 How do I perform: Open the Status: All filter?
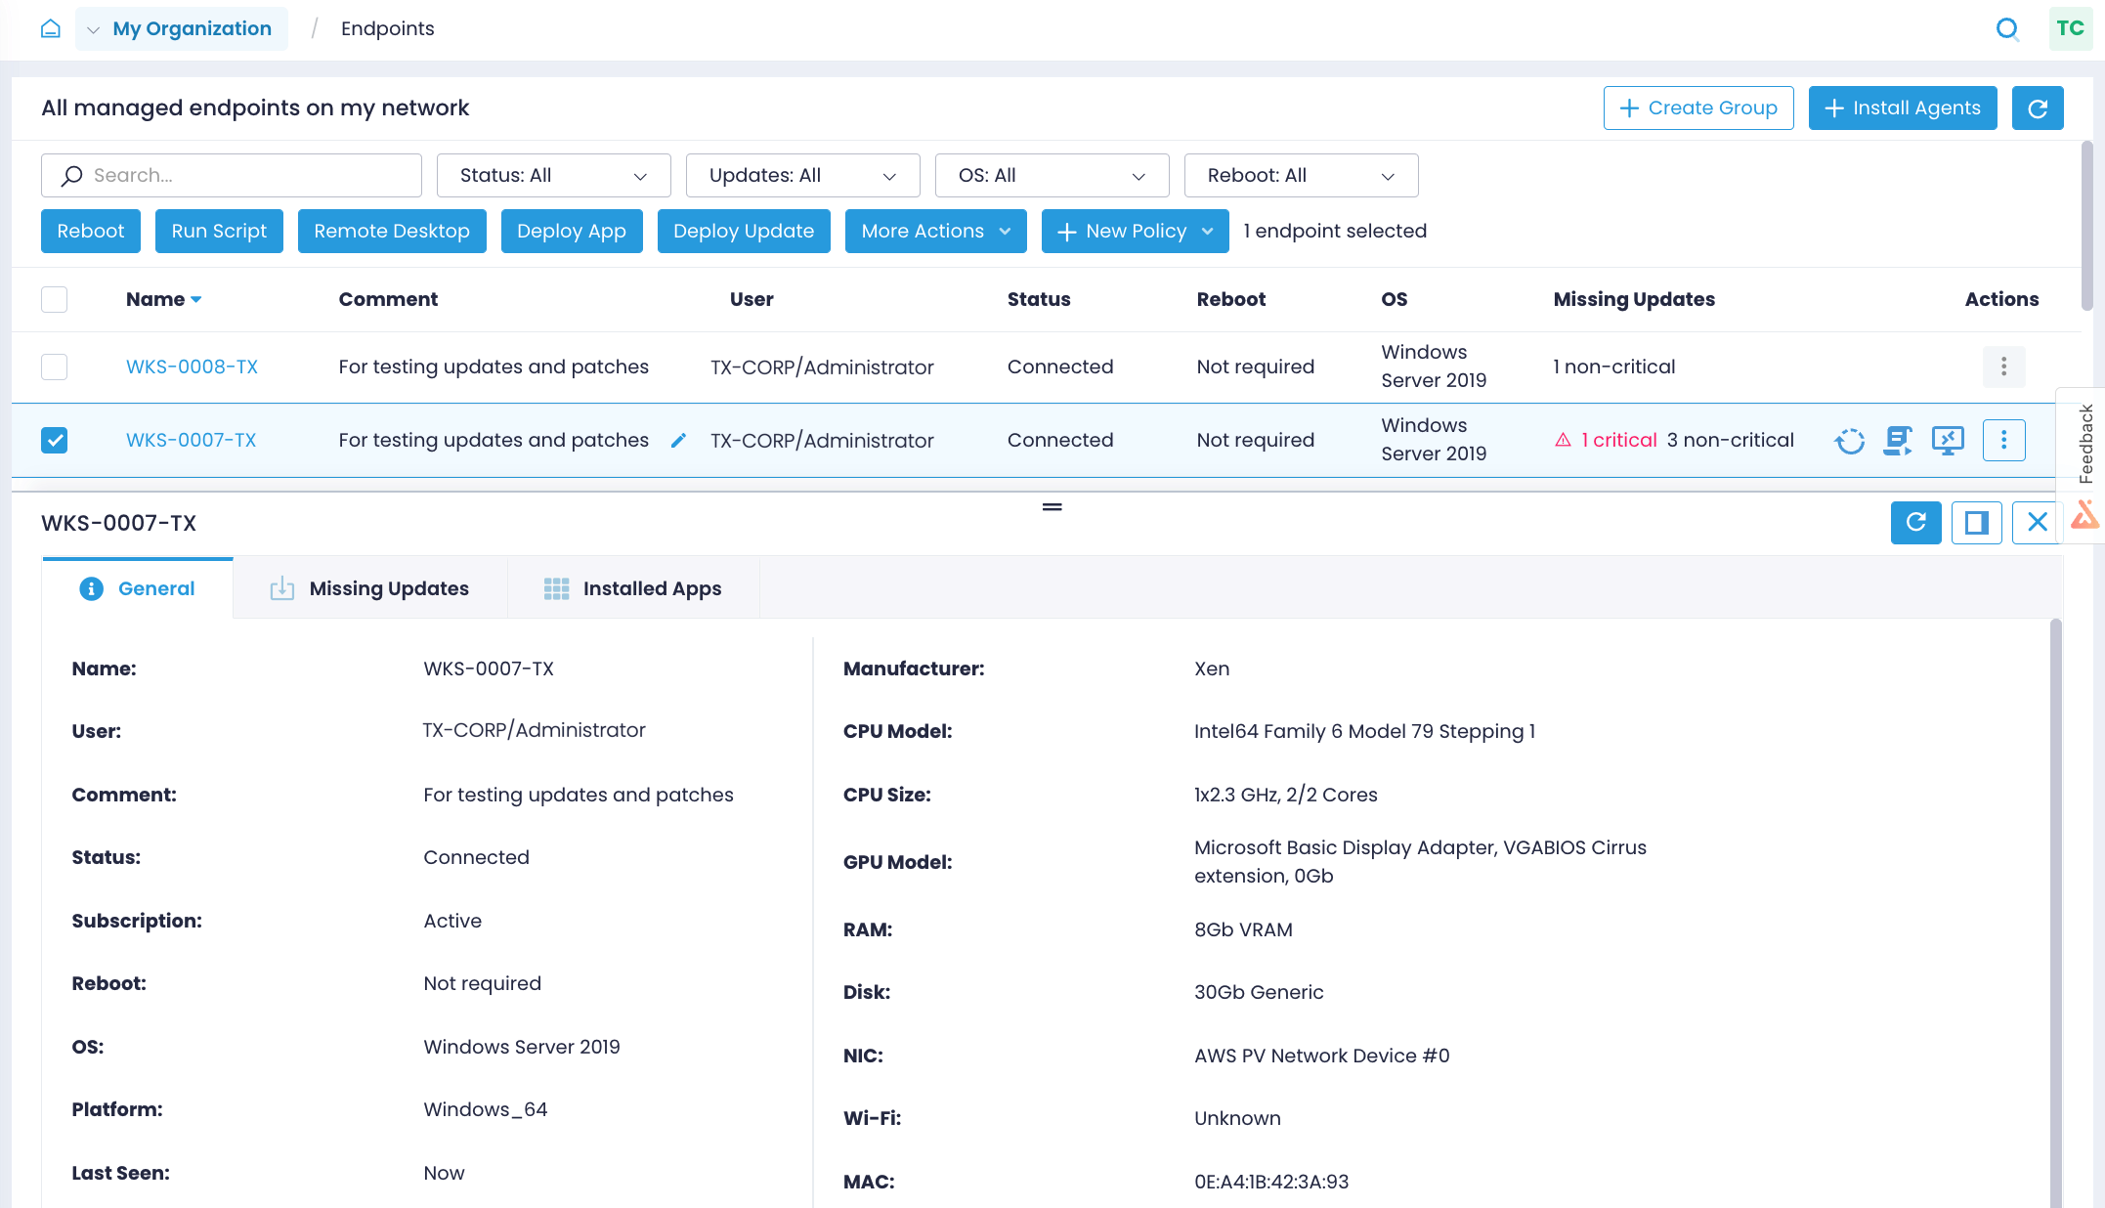553,176
